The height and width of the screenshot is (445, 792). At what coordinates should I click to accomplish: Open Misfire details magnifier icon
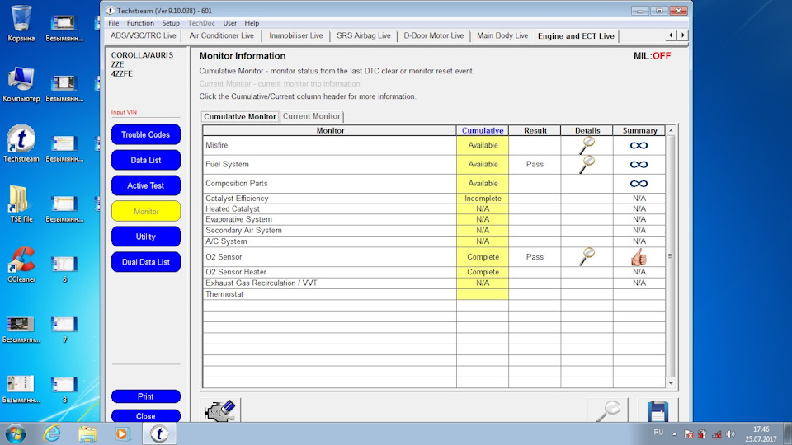587,145
